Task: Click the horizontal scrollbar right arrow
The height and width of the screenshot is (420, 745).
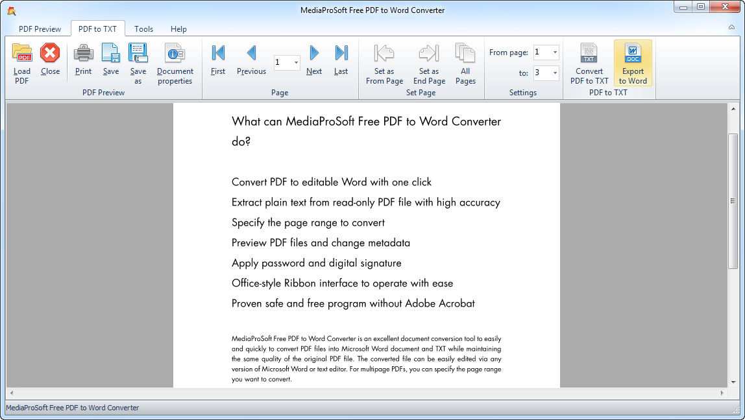Action: (x=722, y=393)
